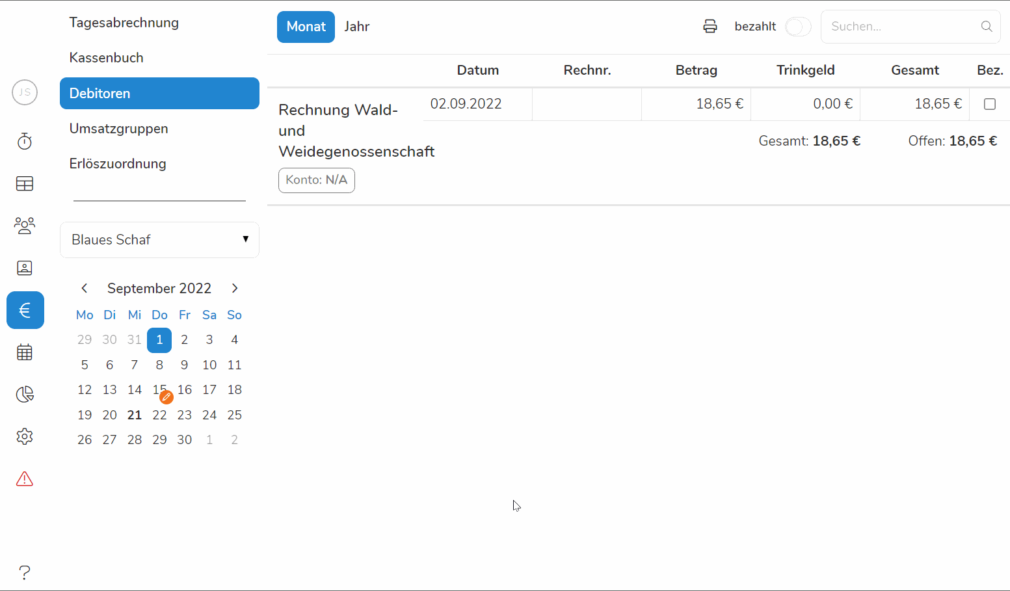Image resolution: width=1010 pixels, height=591 pixels.
Task: Click the printer icon
Action: [710, 27]
